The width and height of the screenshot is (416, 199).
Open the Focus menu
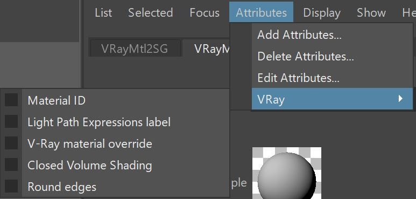pos(205,12)
